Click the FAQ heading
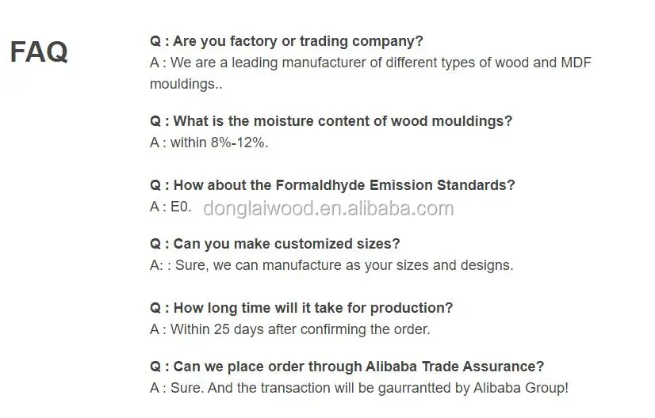 pos(39,52)
